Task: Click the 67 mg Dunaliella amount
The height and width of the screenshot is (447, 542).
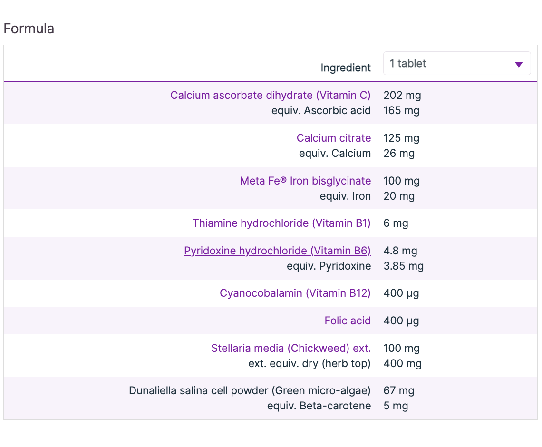Action: 398,391
